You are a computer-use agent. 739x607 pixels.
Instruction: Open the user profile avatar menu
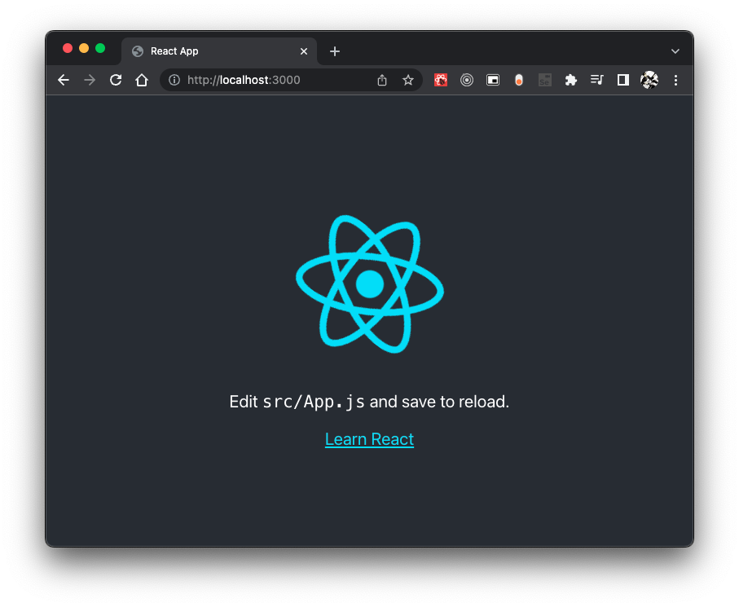[x=649, y=80]
